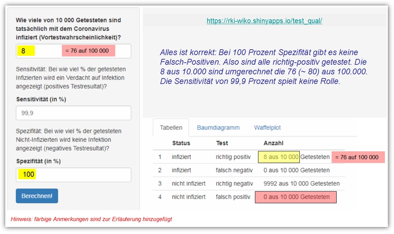The width and height of the screenshot is (394, 234).
Task: Switch to the Baumdiagramm tab
Action: pyautogui.click(x=218, y=128)
